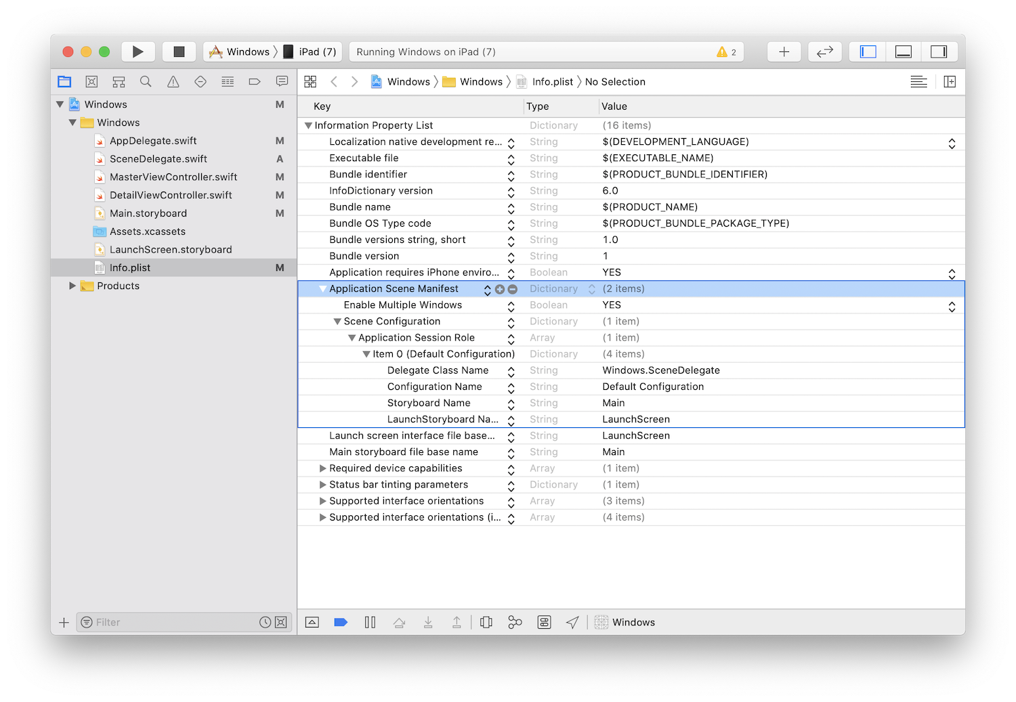Viewport: 1016px width, 702px height.
Task: Collapse the Windows group folder
Action: coord(72,123)
